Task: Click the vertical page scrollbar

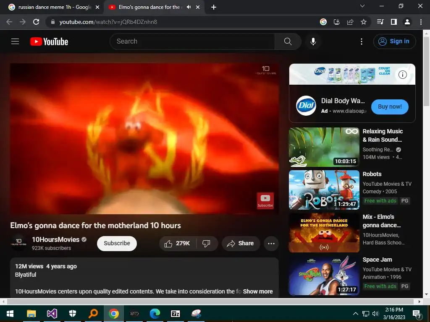Action: [426, 71]
